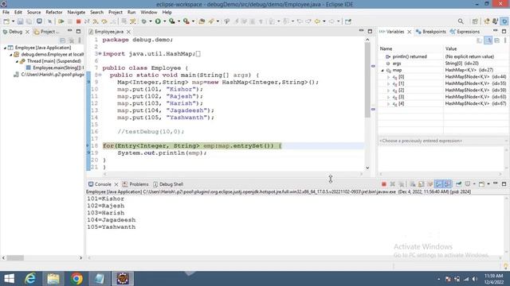Open the File menu
510x286 pixels.
point(6,13)
